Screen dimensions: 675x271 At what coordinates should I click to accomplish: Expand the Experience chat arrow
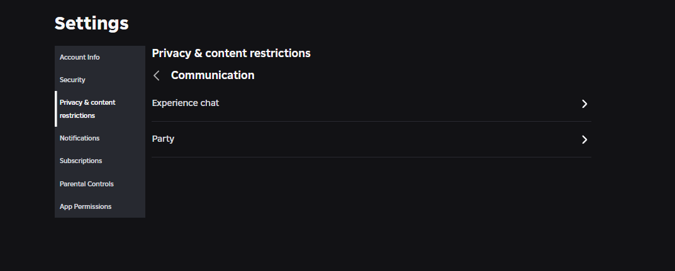point(584,104)
